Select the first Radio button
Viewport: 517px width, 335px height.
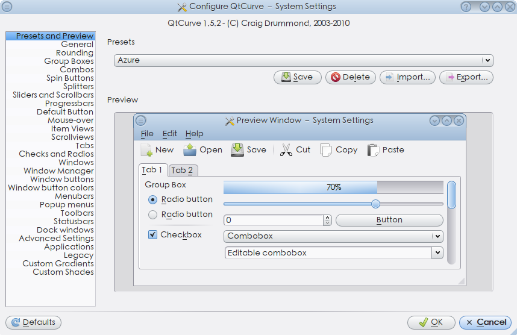point(152,199)
